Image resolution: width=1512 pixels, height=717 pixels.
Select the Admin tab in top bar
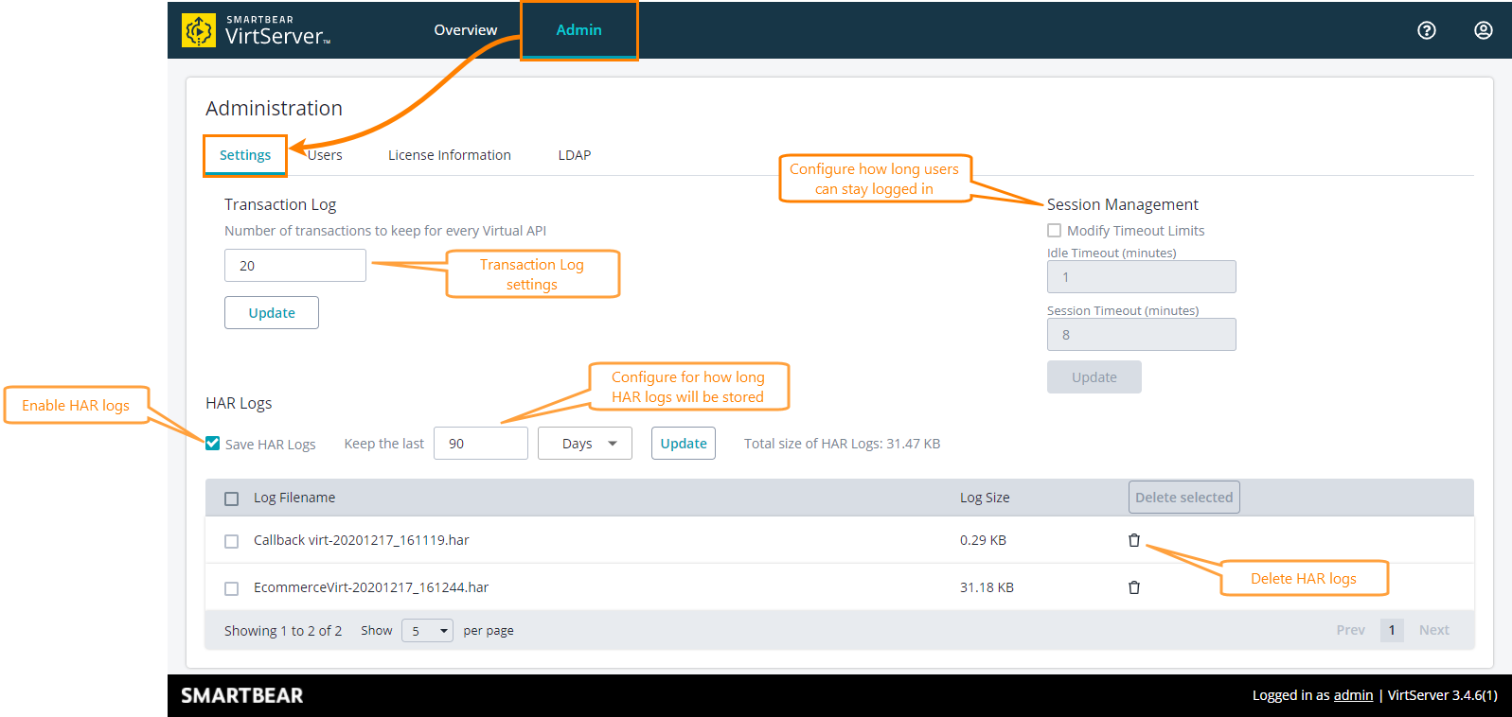[x=579, y=30]
